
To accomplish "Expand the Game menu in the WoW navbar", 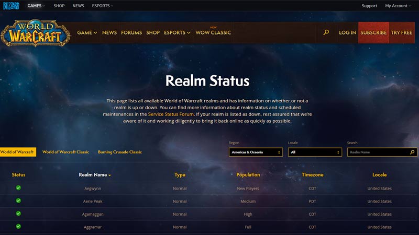I will click(87, 32).
